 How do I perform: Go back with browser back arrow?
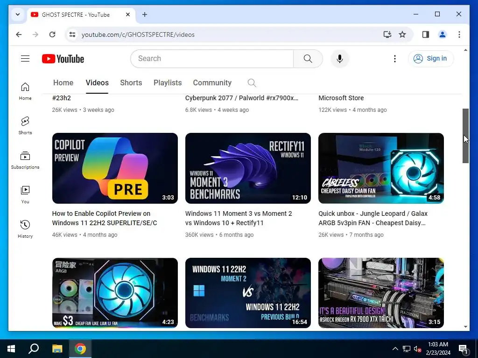(19, 34)
